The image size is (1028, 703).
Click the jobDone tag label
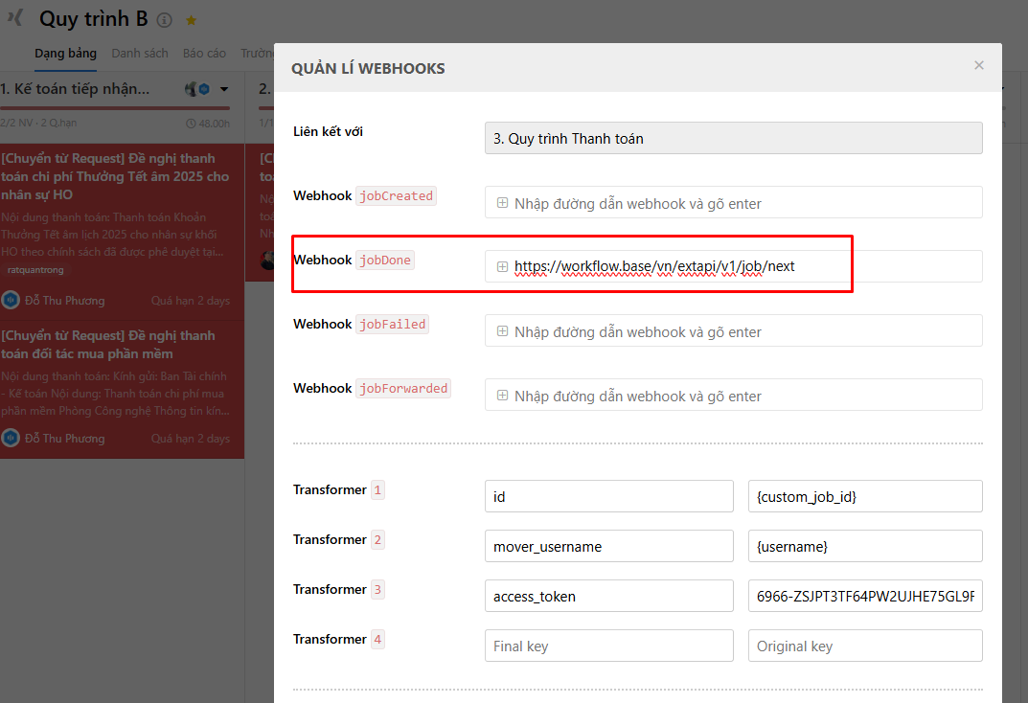(x=385, y=261)
